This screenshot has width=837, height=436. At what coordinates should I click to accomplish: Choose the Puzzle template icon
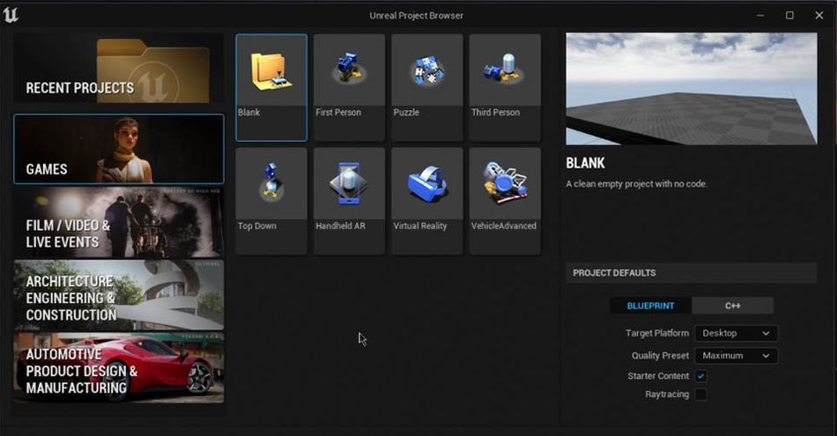pos(427,70)
